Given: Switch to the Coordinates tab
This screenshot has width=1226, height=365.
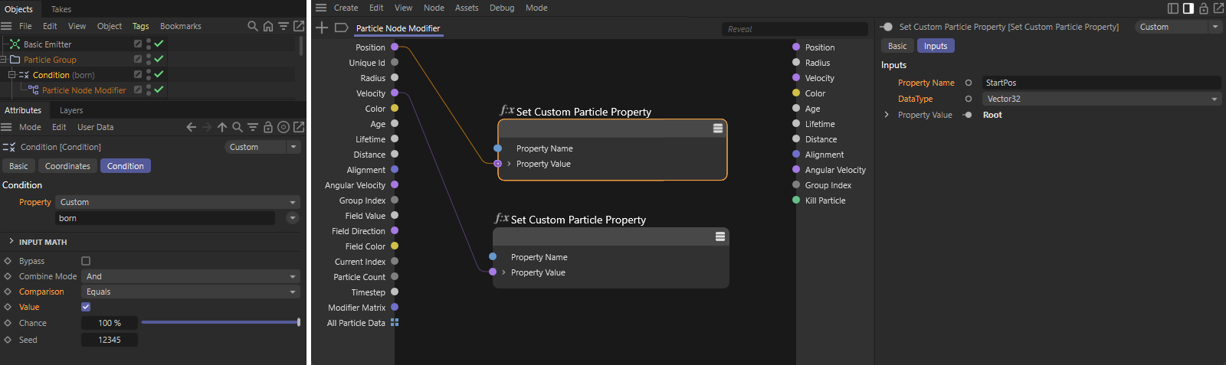Looking at the screenshot, I should coord(67,166).
